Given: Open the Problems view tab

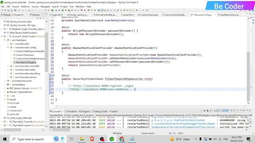Looking at the screenshot, I should tap(71, 111).
